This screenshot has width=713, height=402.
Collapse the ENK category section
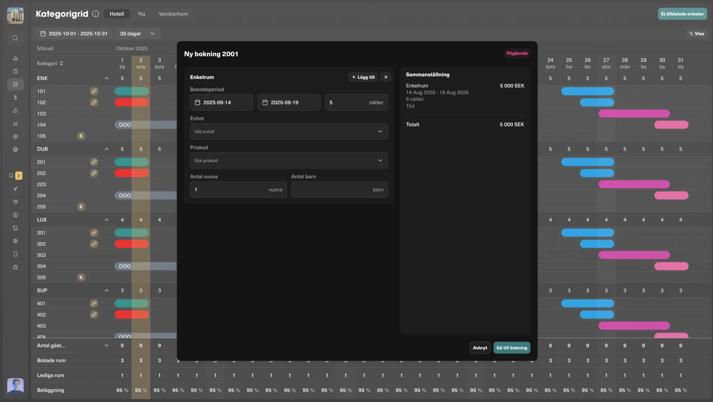[x=107, y=78]
